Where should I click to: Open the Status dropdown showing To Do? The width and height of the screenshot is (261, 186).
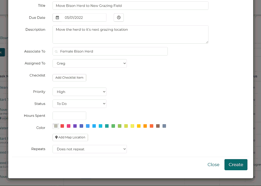[79, 104]
